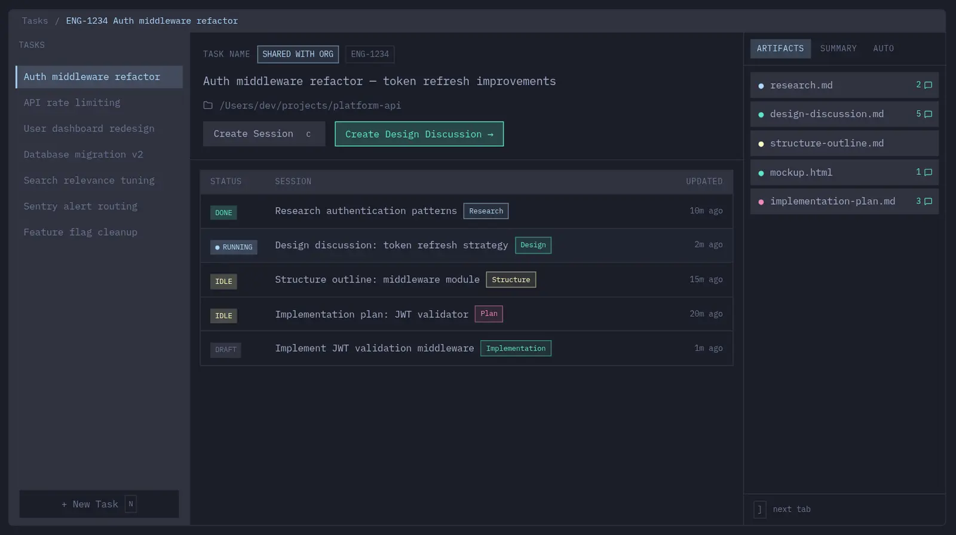Click the Tasks breadcrumb link

(35, 21)
